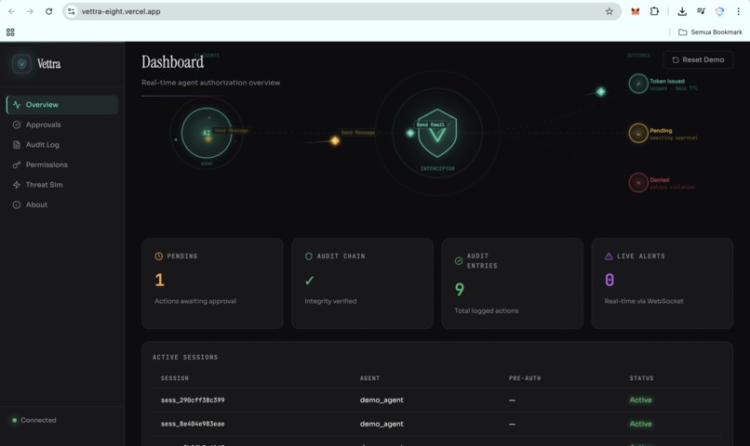Click the orange diamond message marker
This screenshot has height=446, width=750.
335,140
